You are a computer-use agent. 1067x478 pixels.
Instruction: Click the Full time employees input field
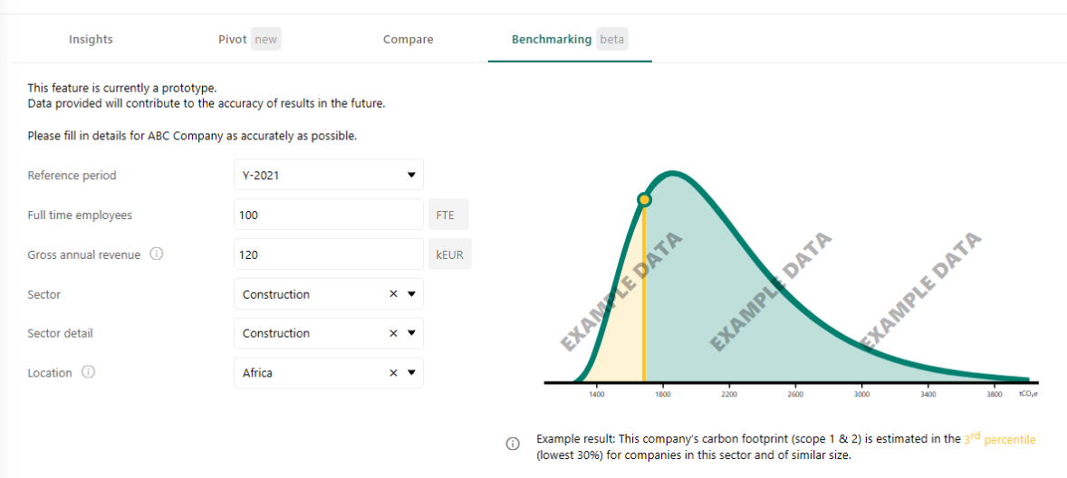coord(329,215)
